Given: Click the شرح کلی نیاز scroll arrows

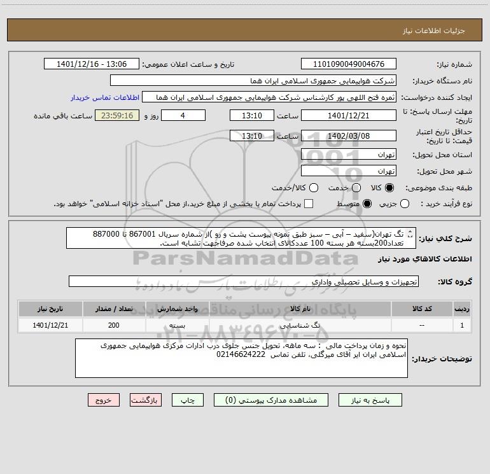Looking at the screenshot, I should pyautogui.click(x=410, y=234).
